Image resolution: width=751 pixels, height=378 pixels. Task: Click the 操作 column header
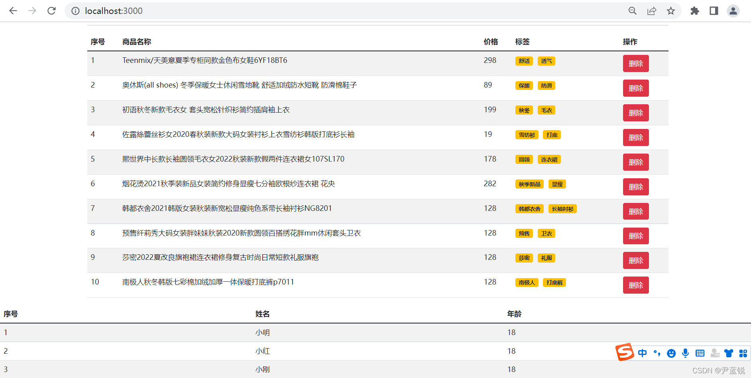[x=630, y=42]
